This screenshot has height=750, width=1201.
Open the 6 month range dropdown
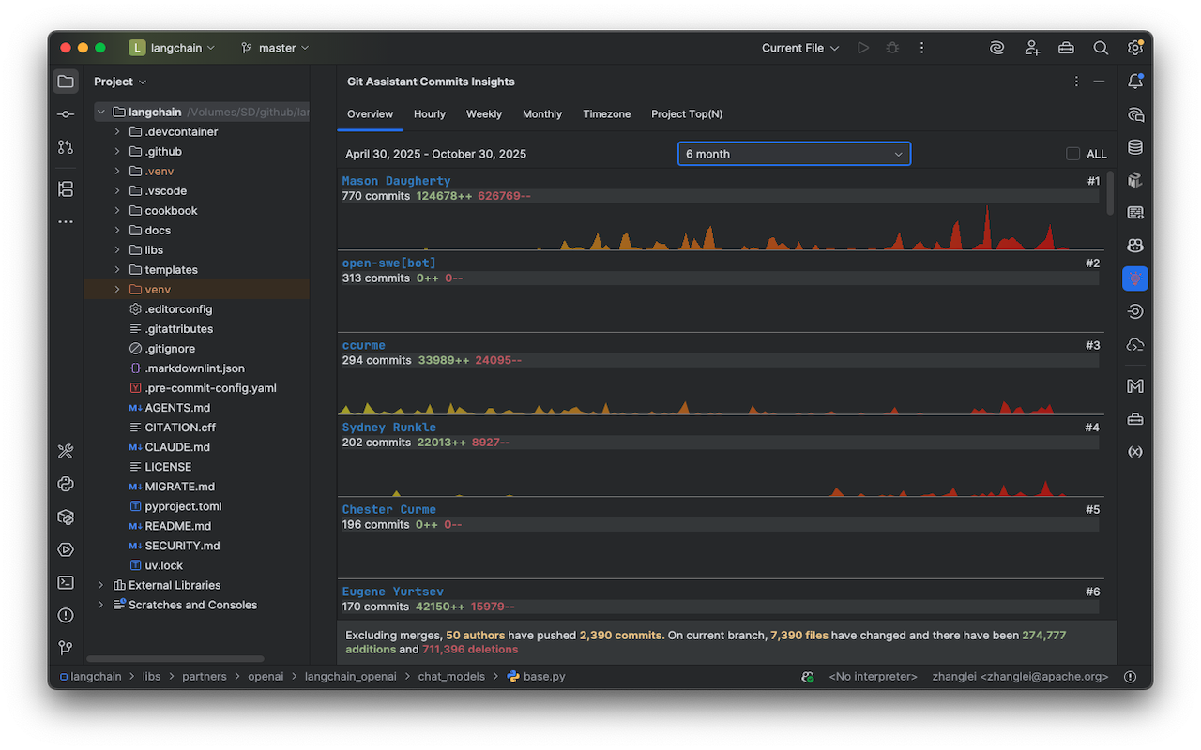point(793,153)
